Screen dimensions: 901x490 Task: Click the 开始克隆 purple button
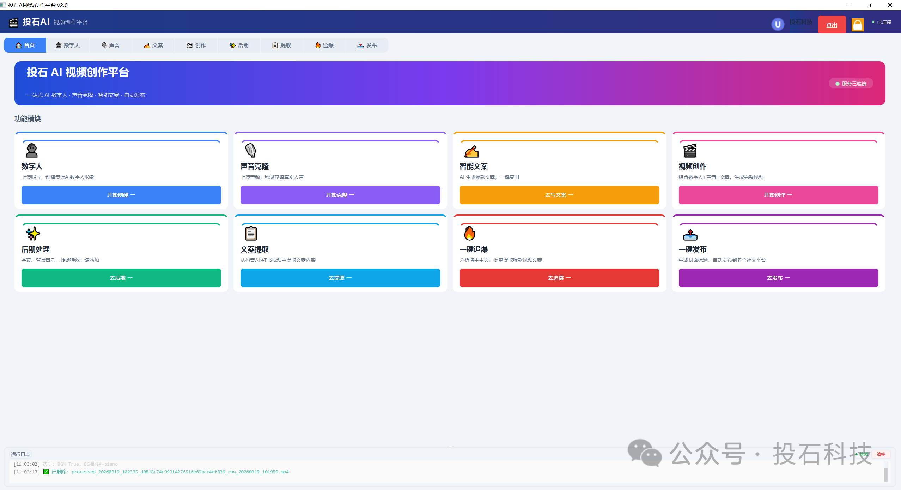[x=340, y=195]
